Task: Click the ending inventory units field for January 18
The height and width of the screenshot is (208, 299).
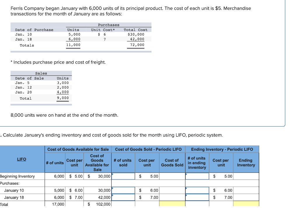Action: (x=197, y=197)
